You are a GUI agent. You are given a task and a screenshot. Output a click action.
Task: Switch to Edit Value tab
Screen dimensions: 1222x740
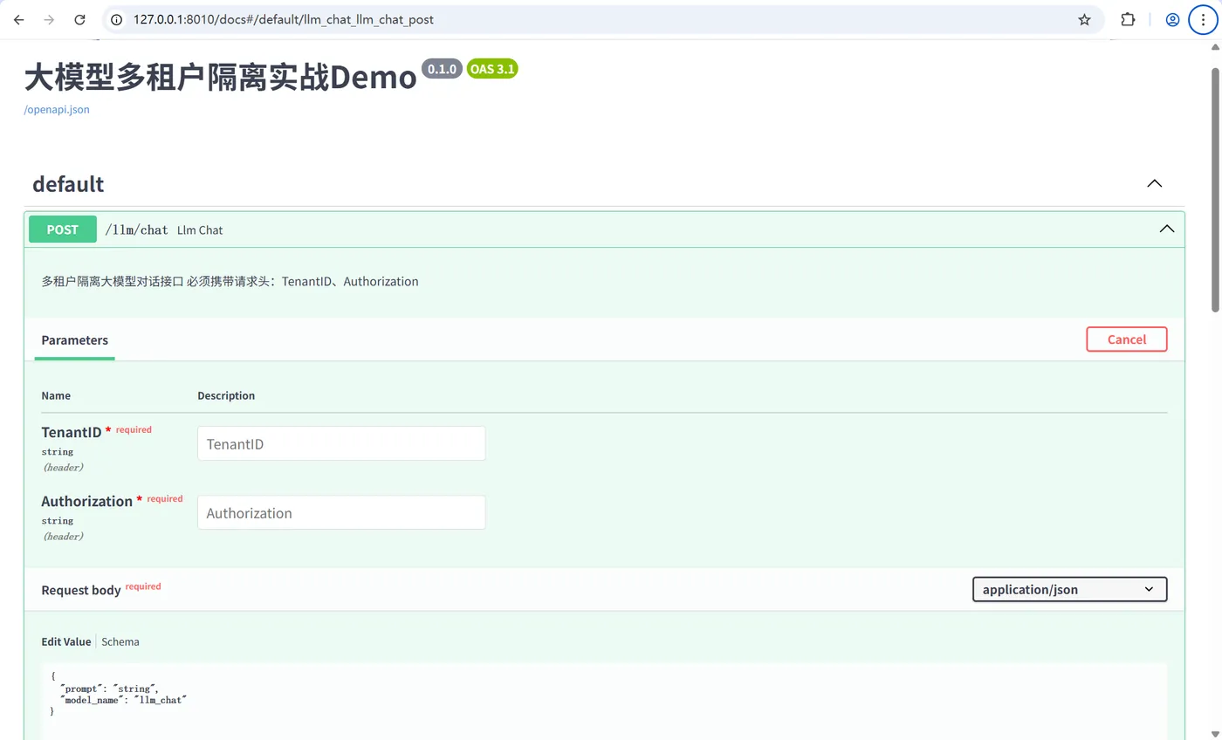[66, 641]
